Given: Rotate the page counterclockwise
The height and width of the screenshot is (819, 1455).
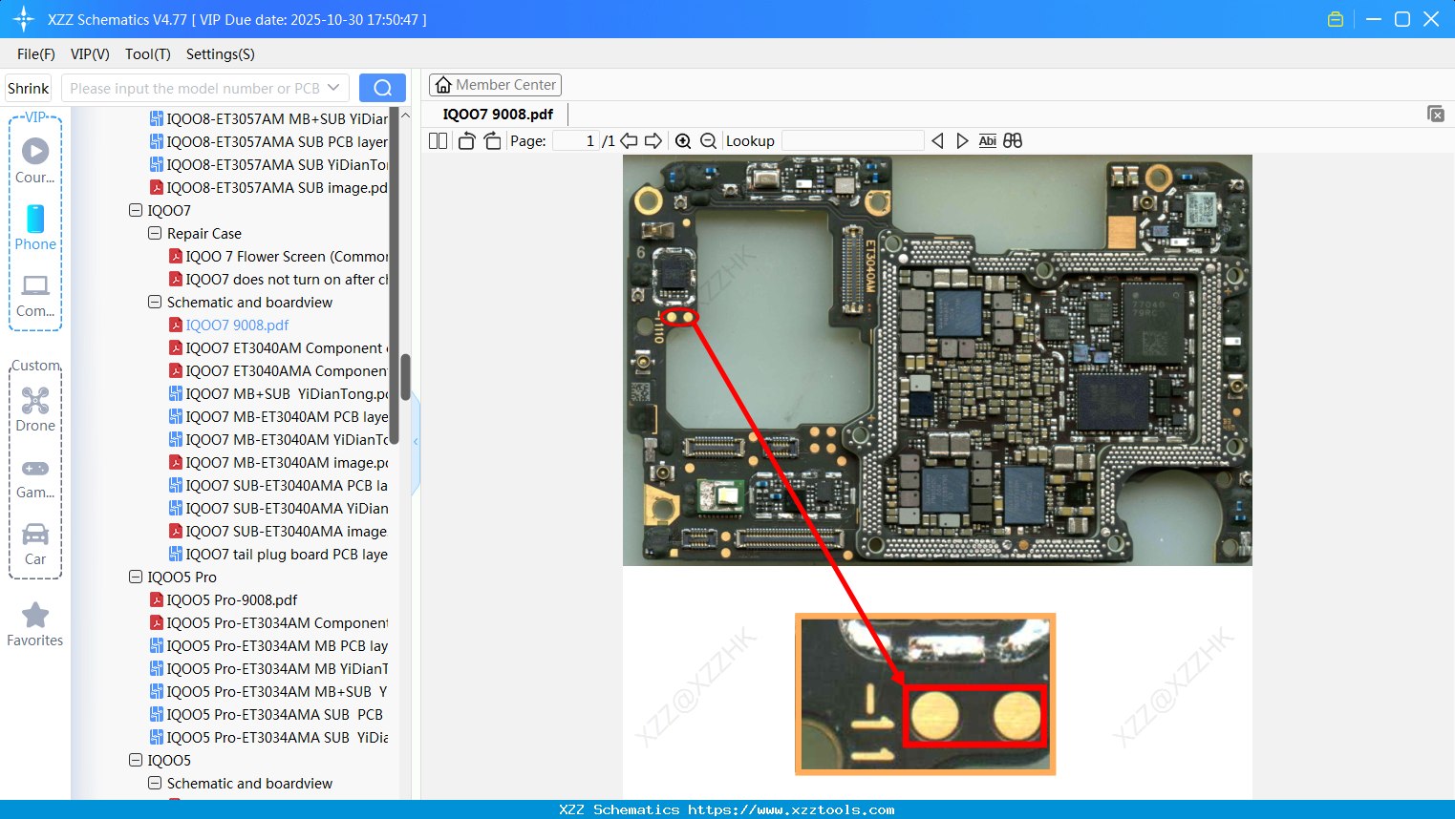Looking at the screenshot, I should click(466, 140).
